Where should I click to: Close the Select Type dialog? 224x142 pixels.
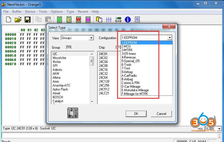tap(169, 26)
